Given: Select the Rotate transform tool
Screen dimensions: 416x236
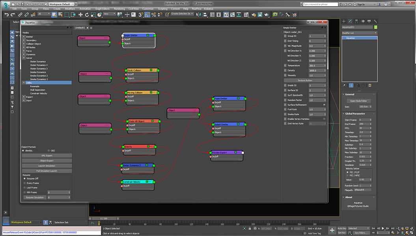Looking at the screenshot, I should [x=87, y=15].
